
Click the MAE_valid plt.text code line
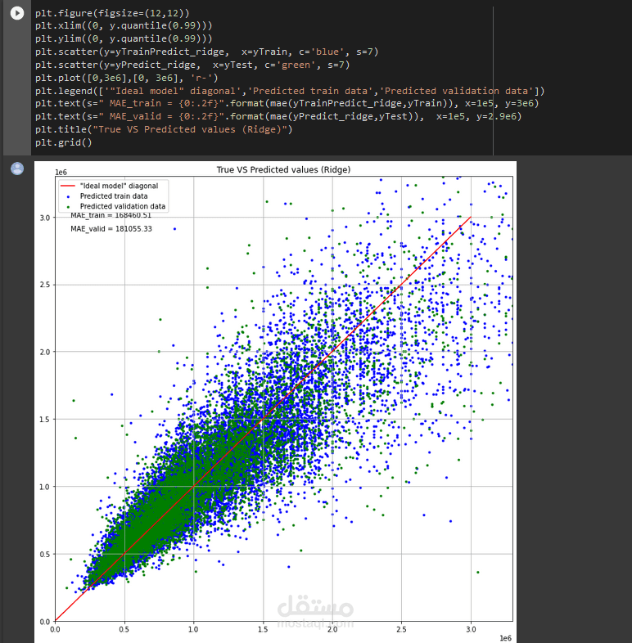point(278,116)
